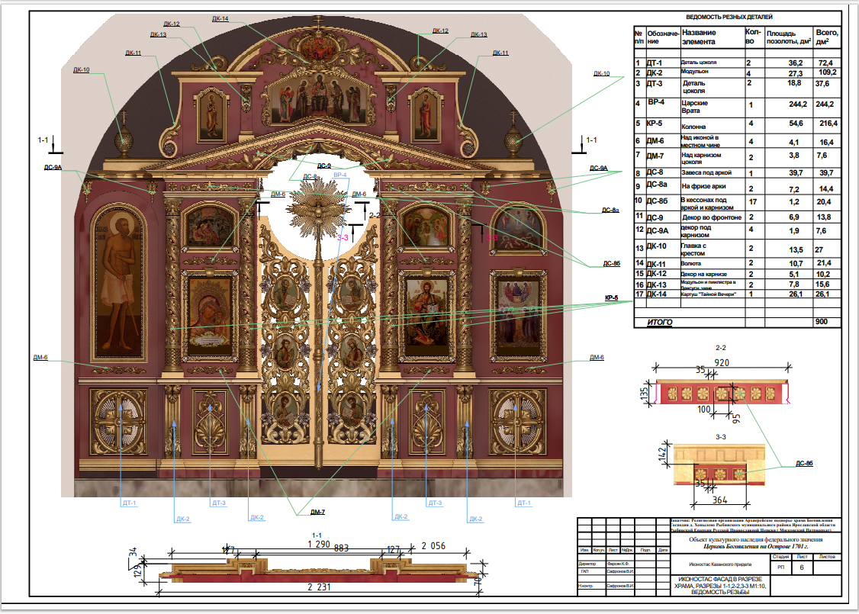The image size is (859, 614).
Task: Click the table title ВЕДОМОСТЬ РЕЗНЫХ ДЕТАЛЕЙ
Action: pyautogui.click(x=729, y=17)
